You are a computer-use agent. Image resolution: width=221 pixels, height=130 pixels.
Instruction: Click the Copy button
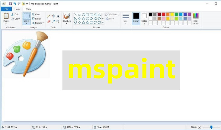(15, 19)
